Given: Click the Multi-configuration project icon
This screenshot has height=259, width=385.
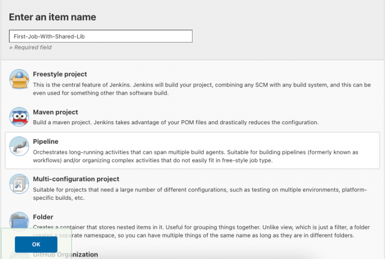Looking at the screenshot, I should point(19,184).
